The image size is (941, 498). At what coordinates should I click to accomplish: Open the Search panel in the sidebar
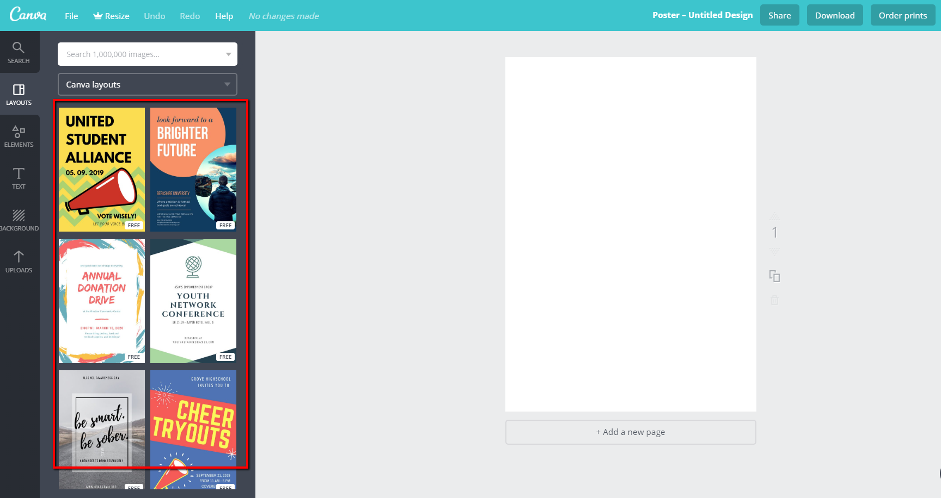(19, 52)
